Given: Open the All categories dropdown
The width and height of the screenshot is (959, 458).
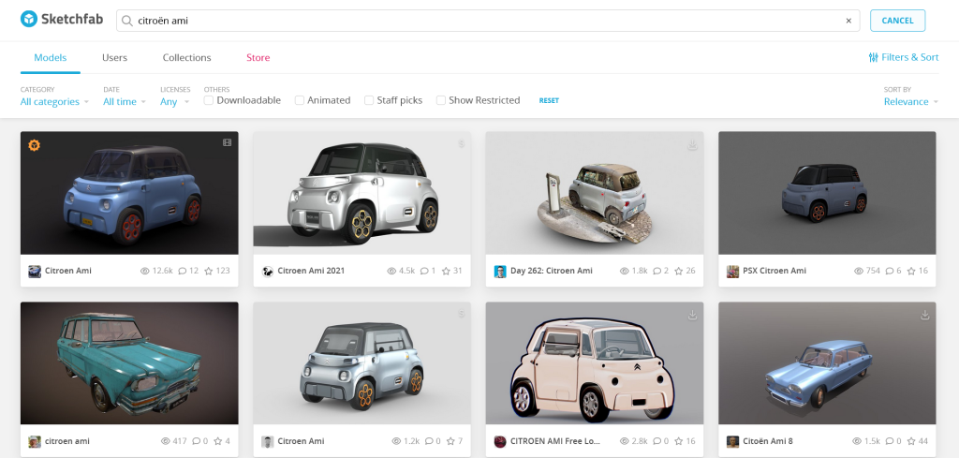Looking at the screenshot, I should [54, 101].
